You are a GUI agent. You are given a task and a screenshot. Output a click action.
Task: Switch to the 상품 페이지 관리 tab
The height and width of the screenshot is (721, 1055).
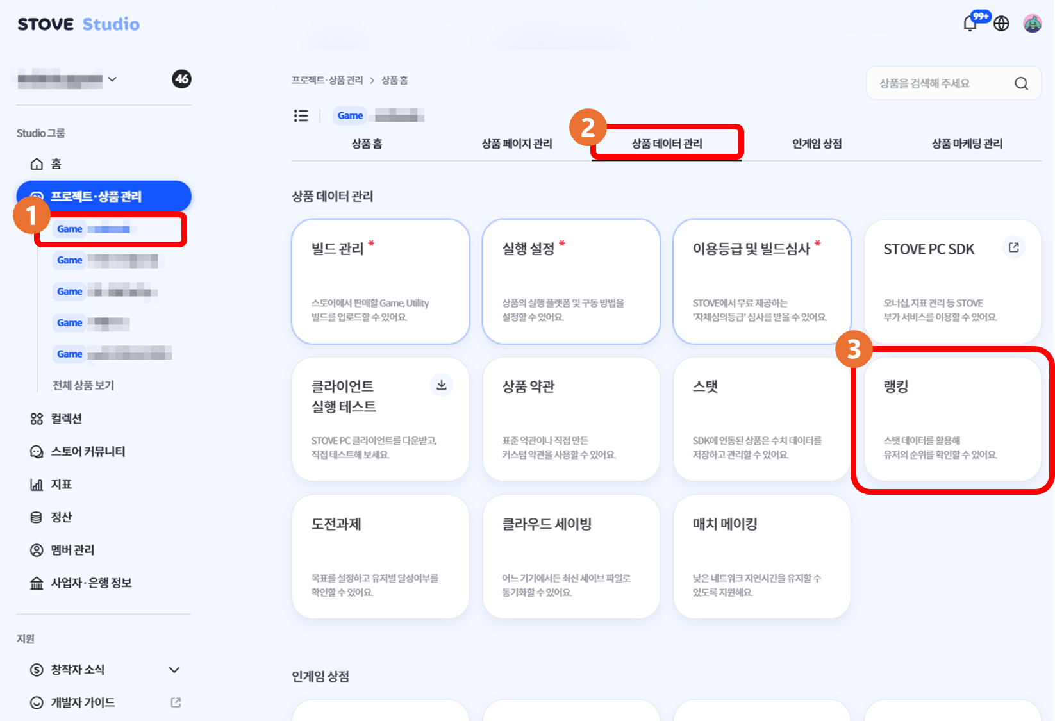pyautogui.click(x=517, y=144)
